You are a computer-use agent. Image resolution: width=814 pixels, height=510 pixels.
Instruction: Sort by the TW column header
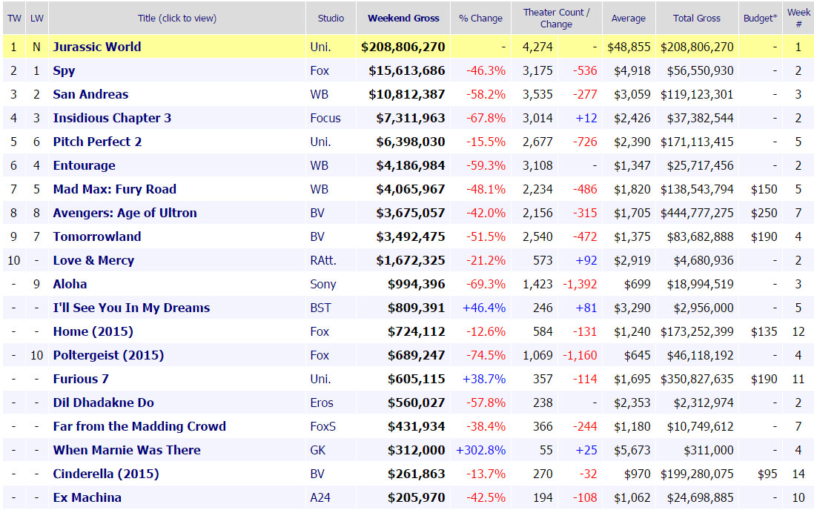coord(14,19)
